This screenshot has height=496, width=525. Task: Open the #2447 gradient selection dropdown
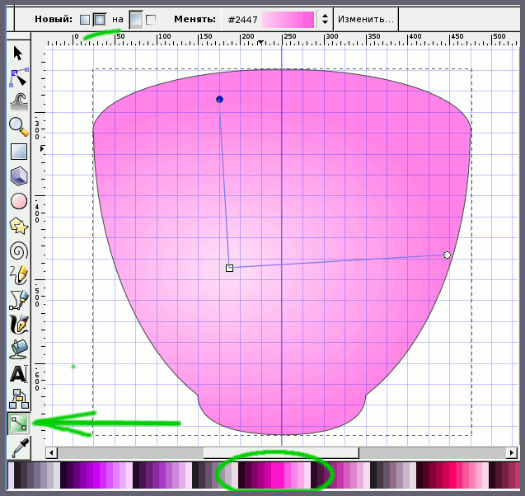[325, 19]
